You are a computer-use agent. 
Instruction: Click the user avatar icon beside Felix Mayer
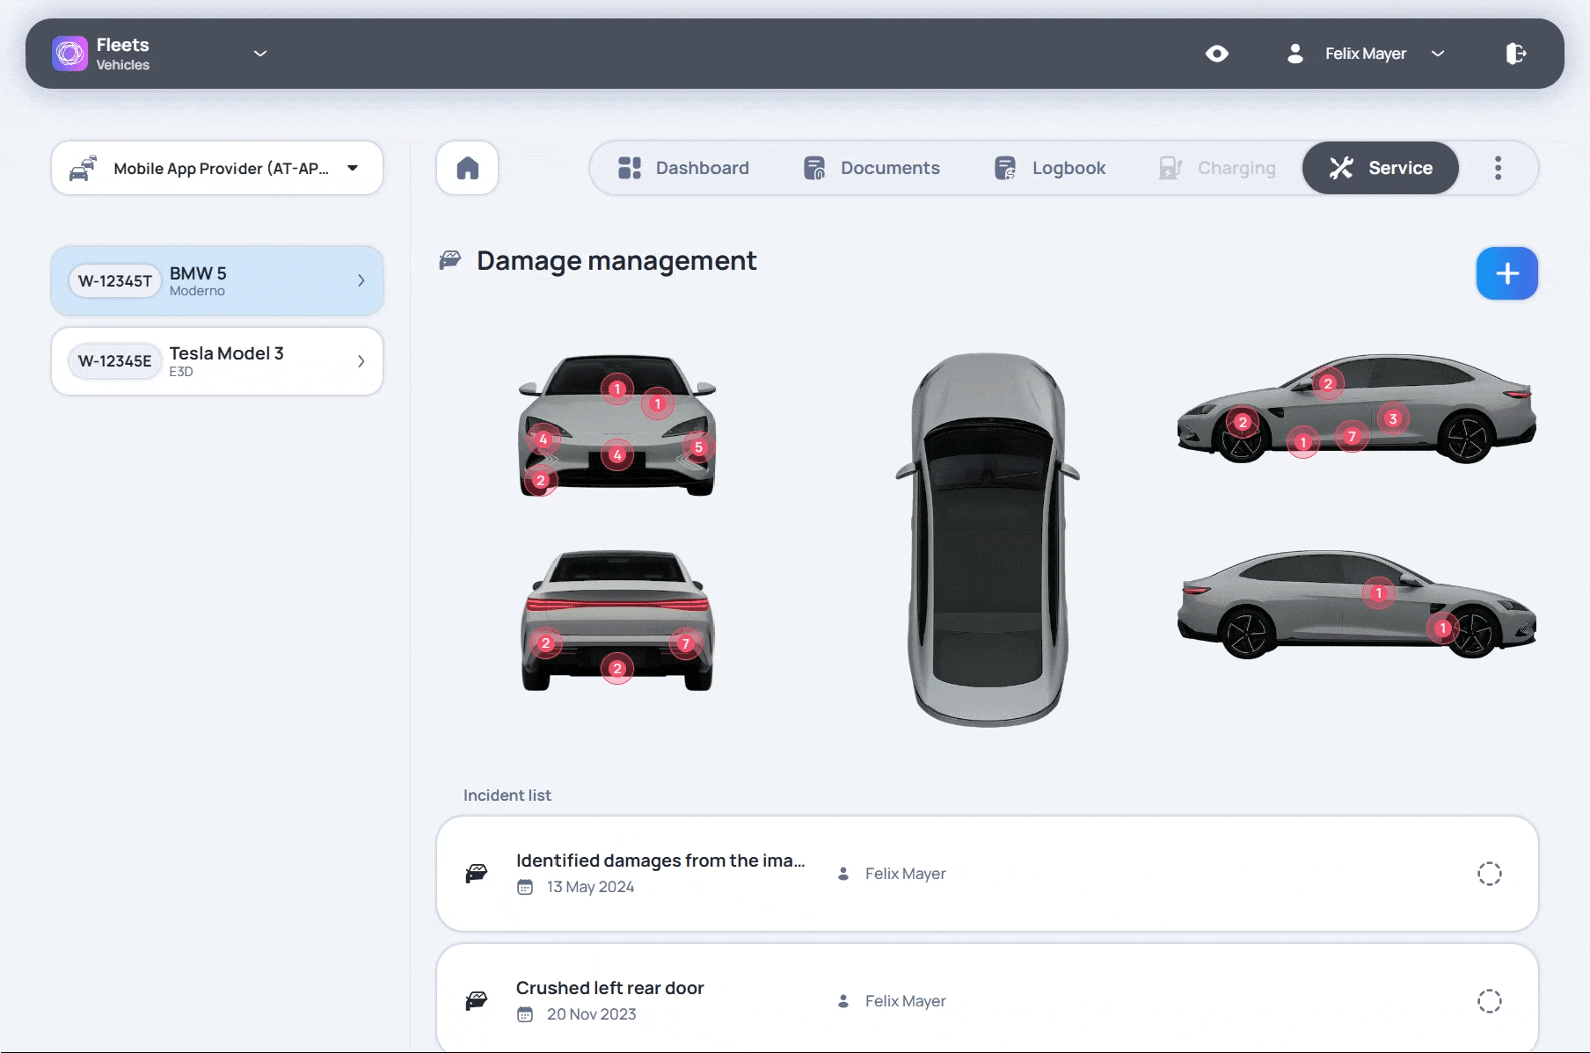point(1295,54)
